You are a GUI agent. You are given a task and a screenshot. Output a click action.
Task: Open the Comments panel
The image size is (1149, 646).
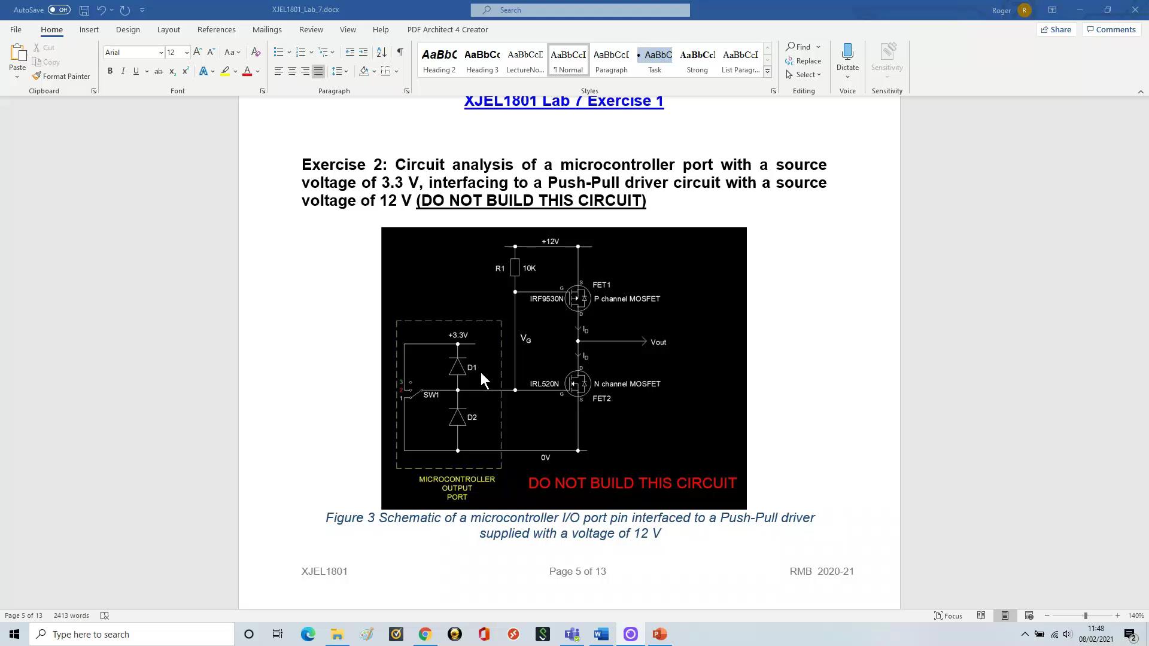pos(1111,29)
